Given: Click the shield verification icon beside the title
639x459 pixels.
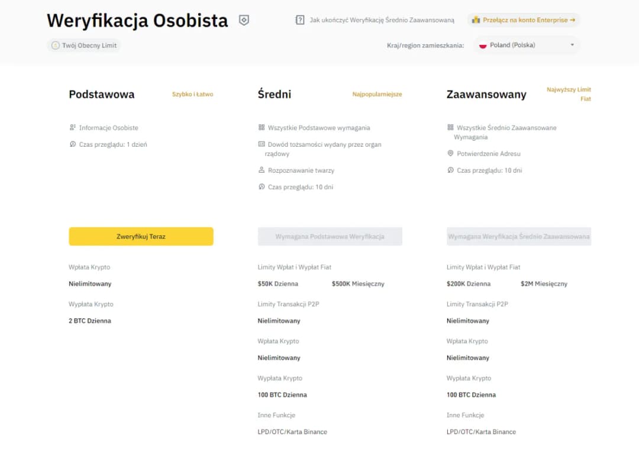Looking at the screenshot, I should pyautogui.click(x=243, y=20).
